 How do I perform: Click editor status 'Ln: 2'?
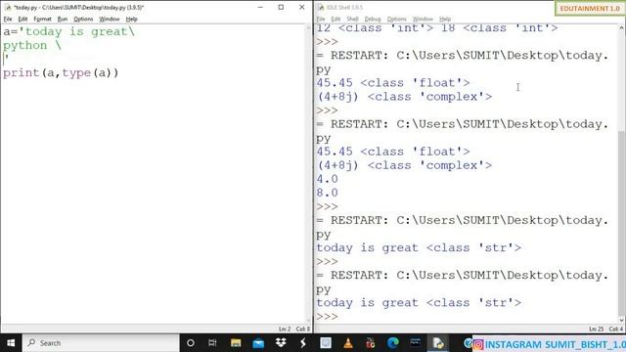(x=285, y=329)
